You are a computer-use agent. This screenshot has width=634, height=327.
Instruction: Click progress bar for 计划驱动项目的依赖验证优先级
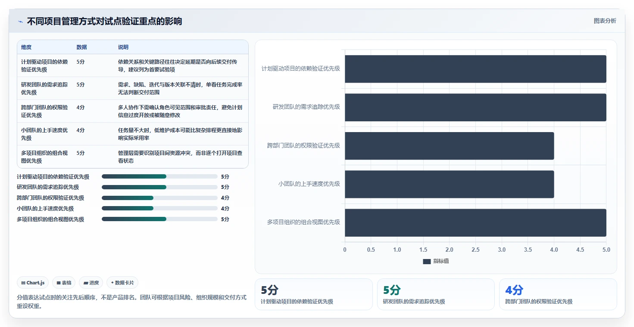click(159, 176)
